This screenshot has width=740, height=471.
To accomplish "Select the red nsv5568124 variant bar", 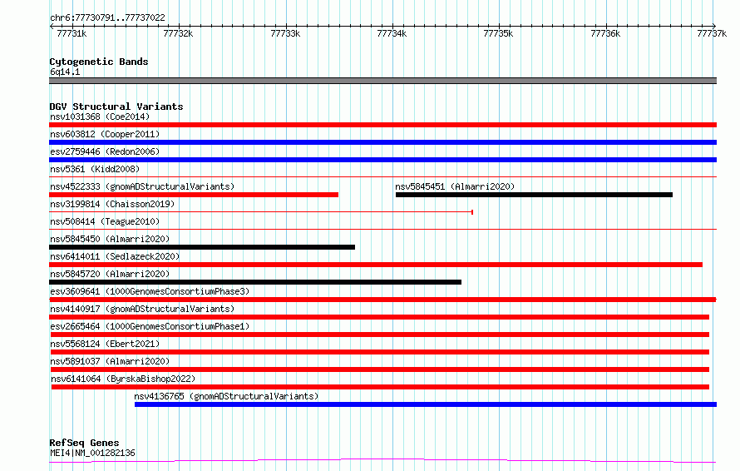I will point(380,352).
